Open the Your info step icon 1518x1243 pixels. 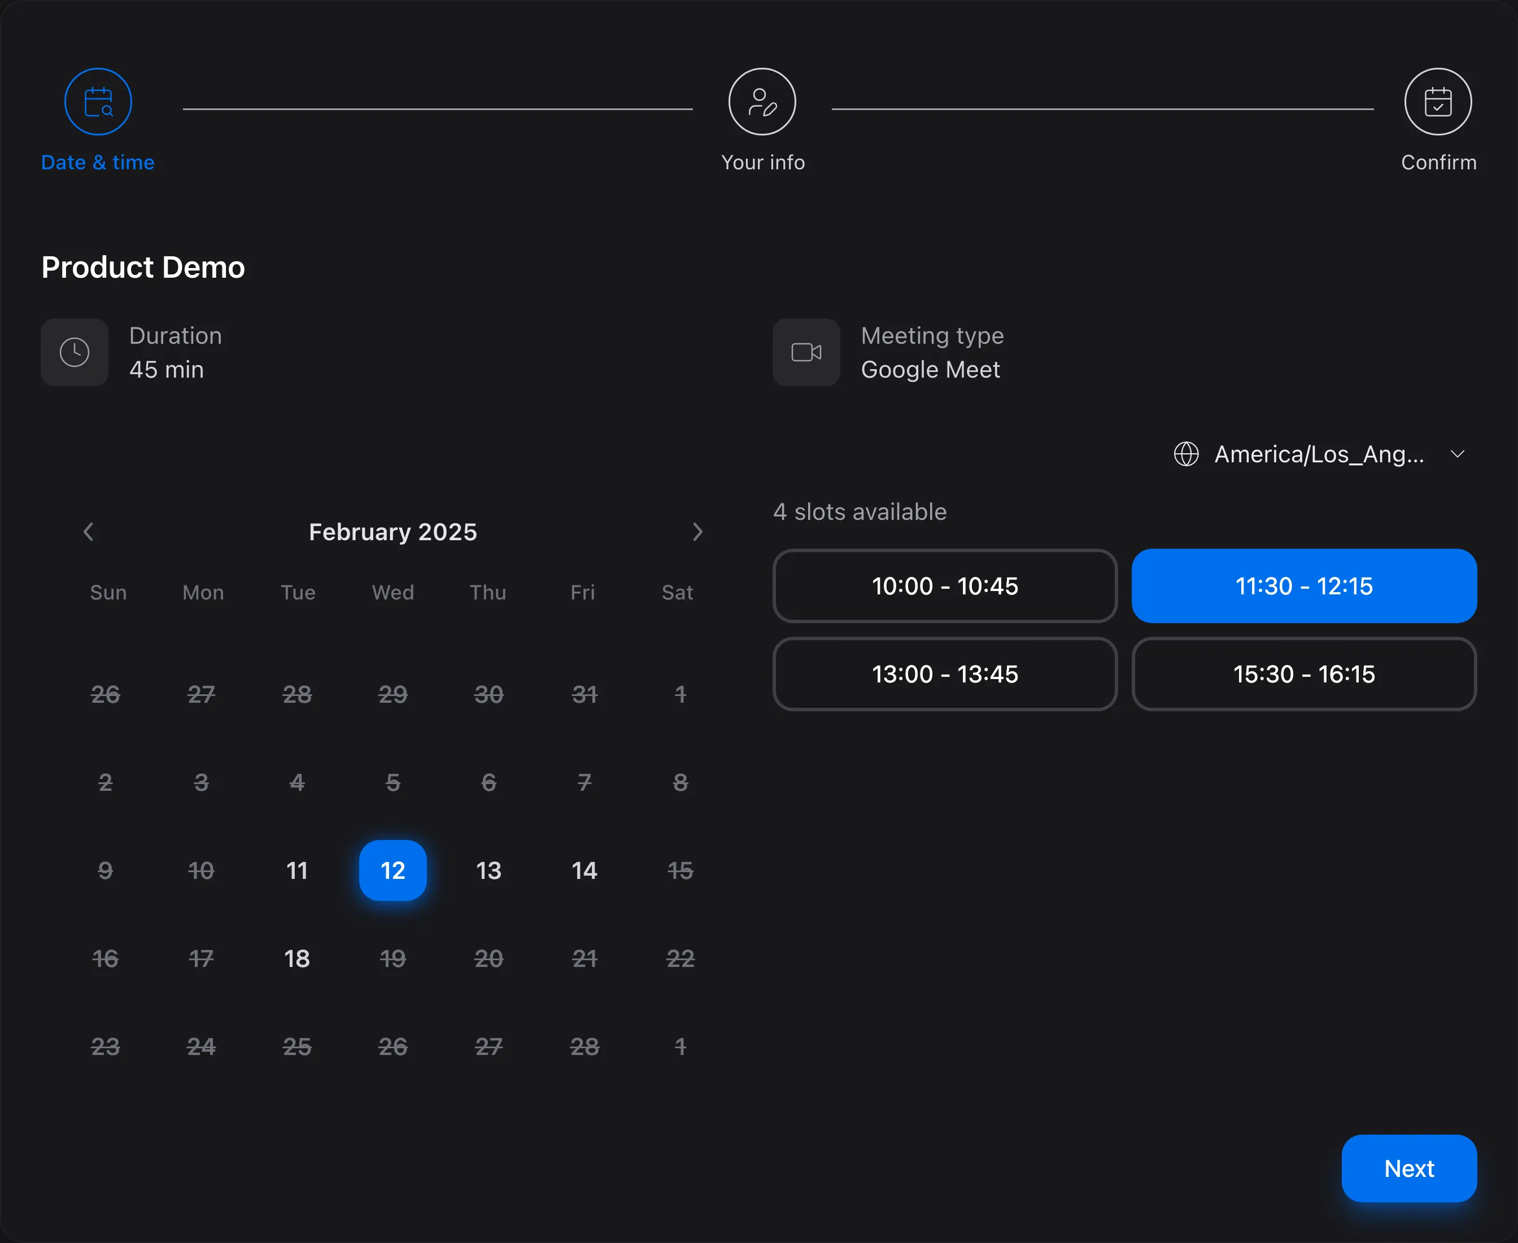(761, 101)
